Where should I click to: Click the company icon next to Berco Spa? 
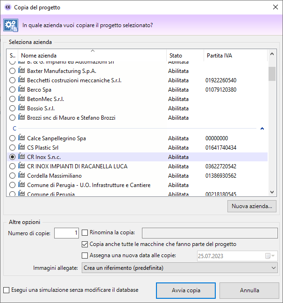pos(21,90)
